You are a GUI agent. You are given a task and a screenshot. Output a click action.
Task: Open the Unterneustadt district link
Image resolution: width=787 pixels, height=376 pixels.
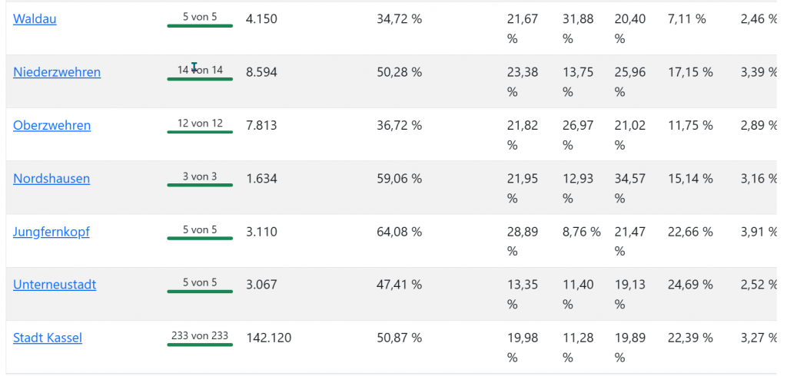click(x=55, y=285)
